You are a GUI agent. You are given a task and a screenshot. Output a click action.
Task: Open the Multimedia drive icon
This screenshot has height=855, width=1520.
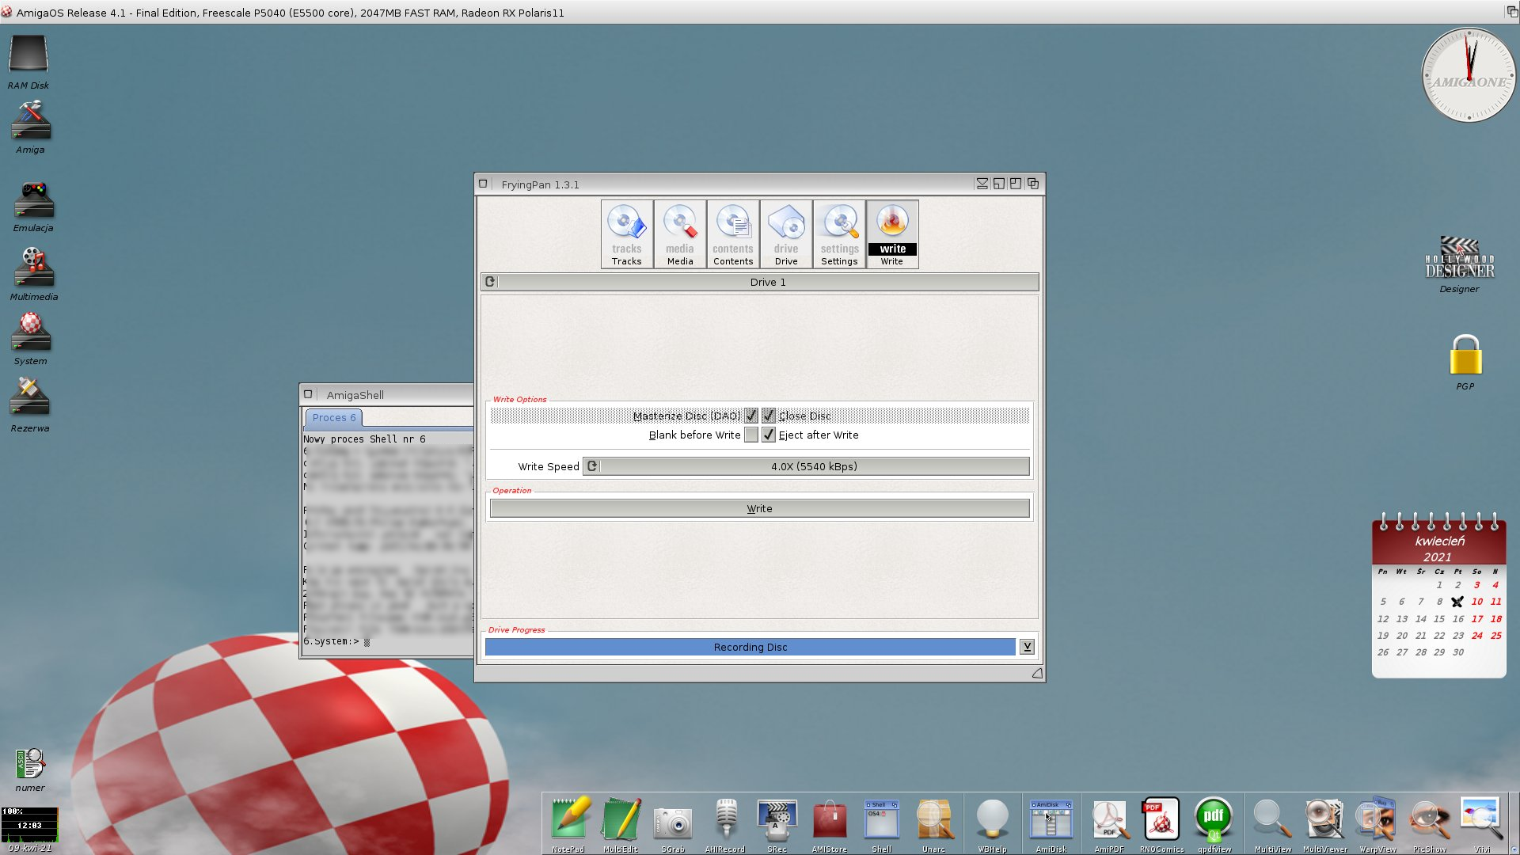tap(33, 274)
